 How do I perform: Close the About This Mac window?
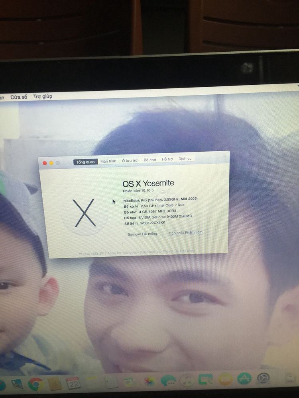coord(45,163)
